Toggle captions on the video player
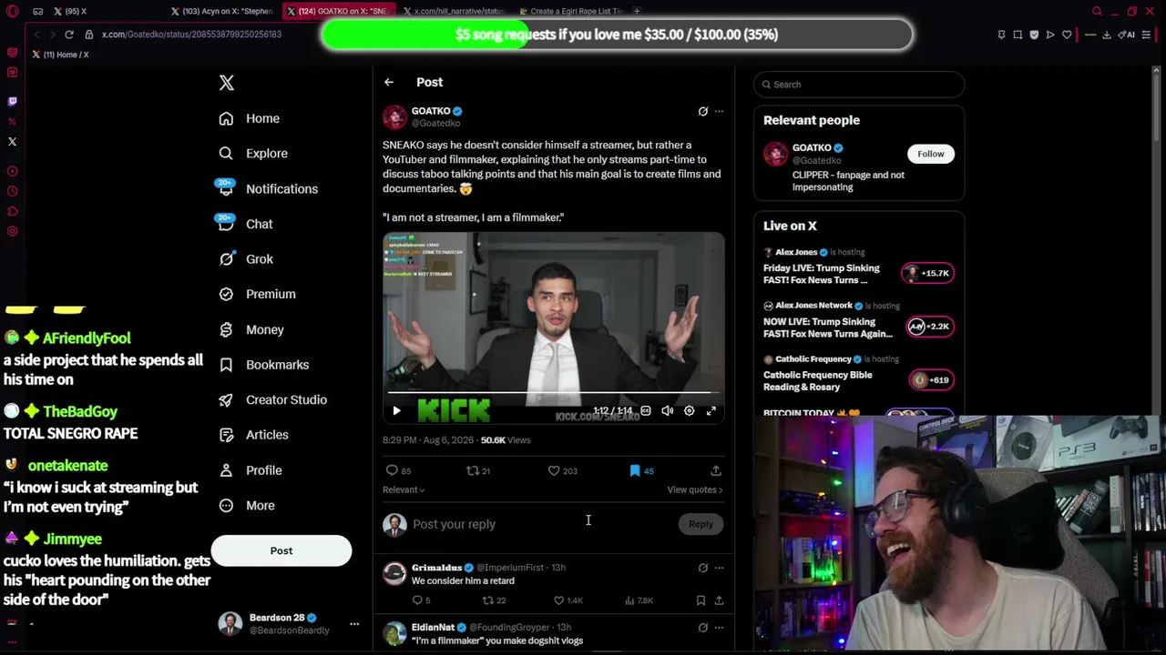This screenshot has height=655, width=1166. point(646,411)
